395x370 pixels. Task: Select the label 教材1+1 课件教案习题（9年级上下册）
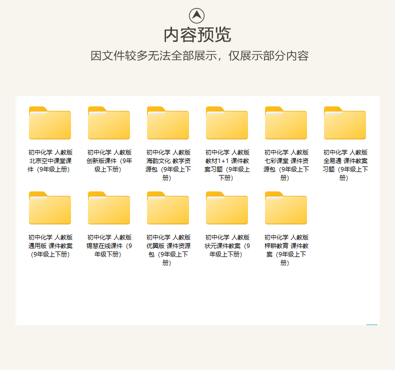(227, 165)
